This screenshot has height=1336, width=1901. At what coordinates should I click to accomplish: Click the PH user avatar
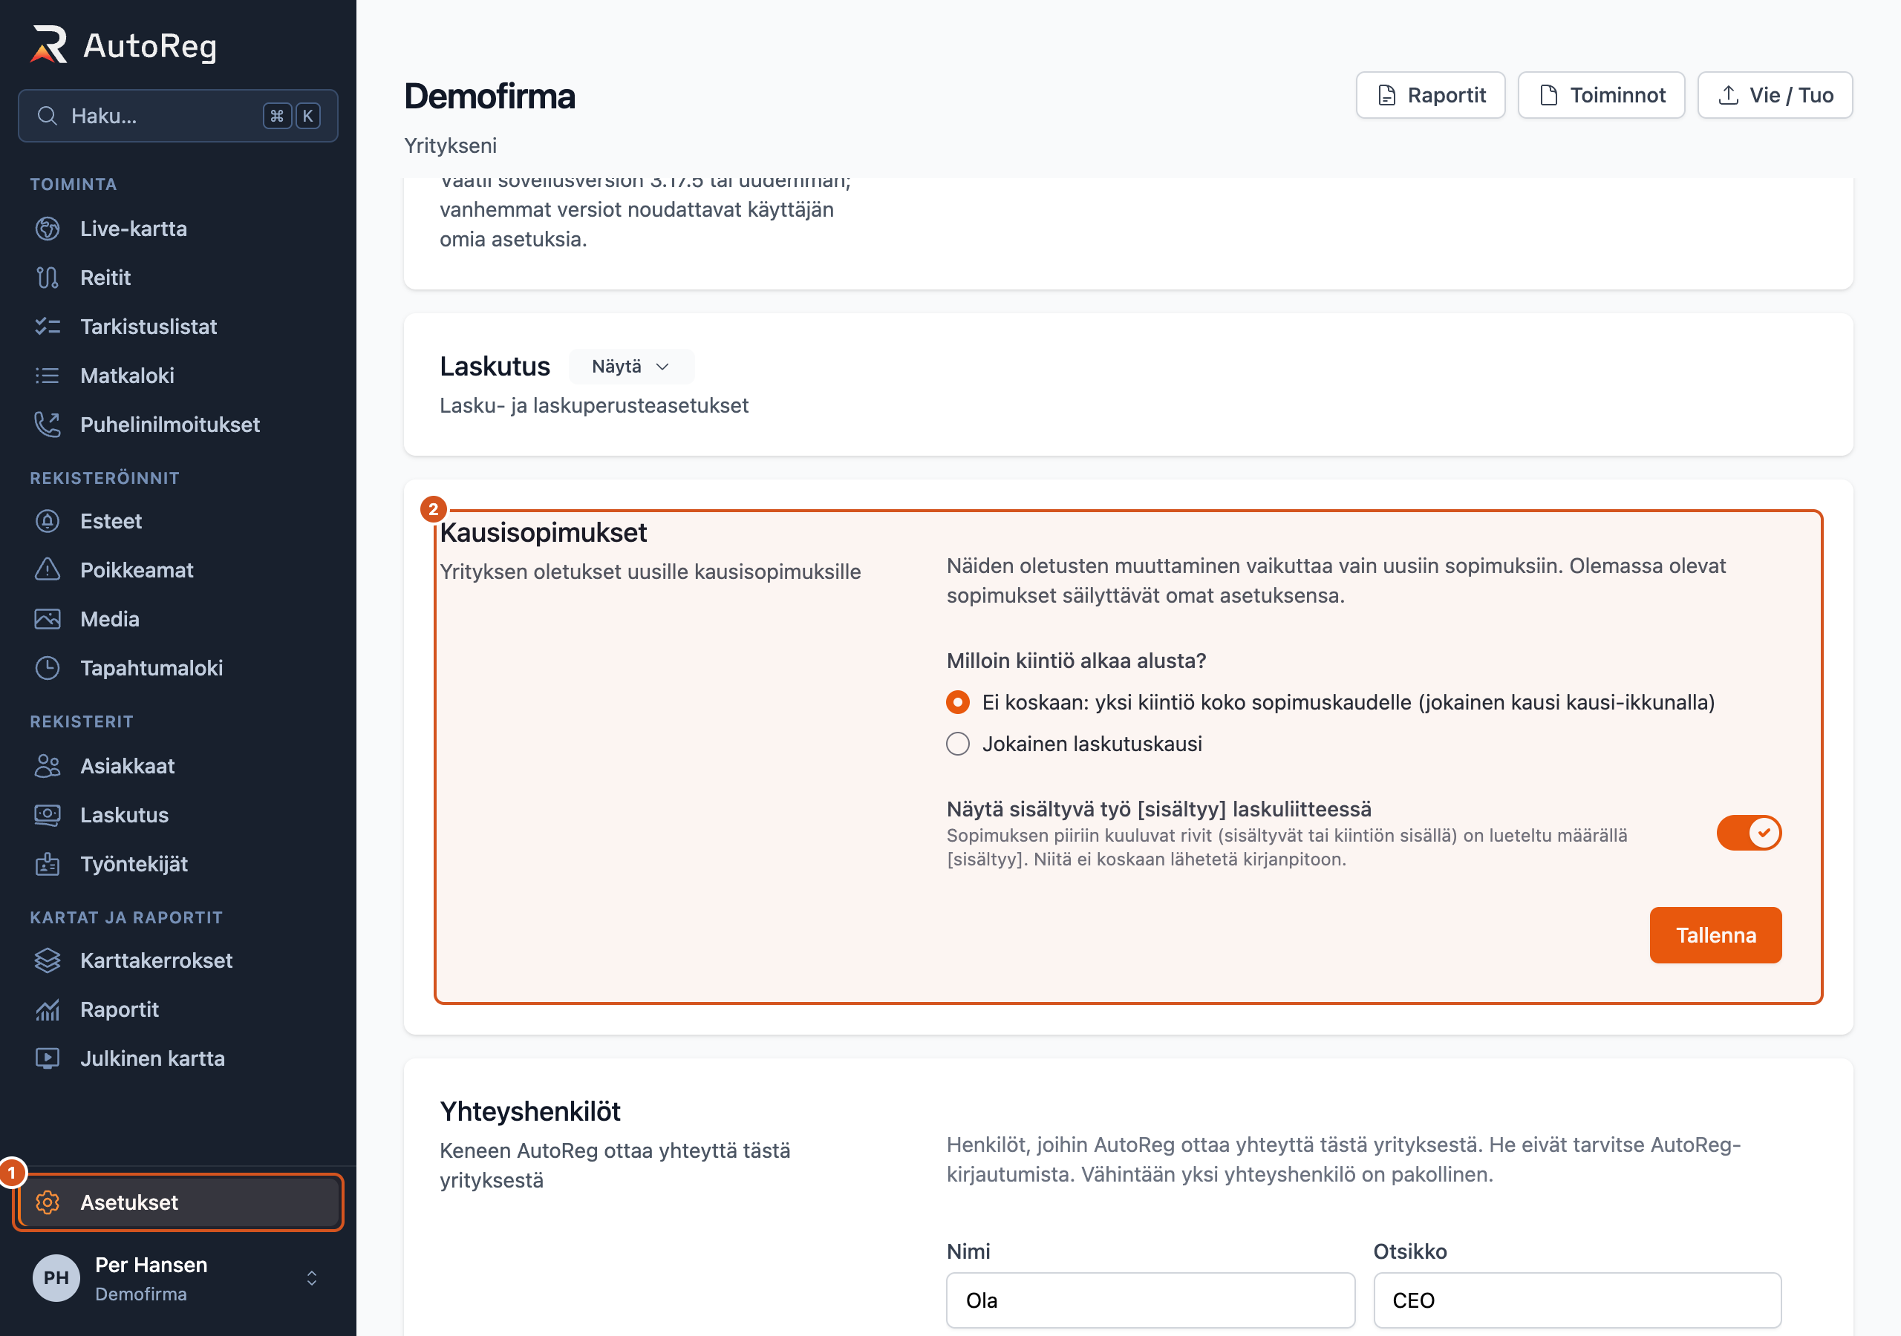(x=56, y=1278)
